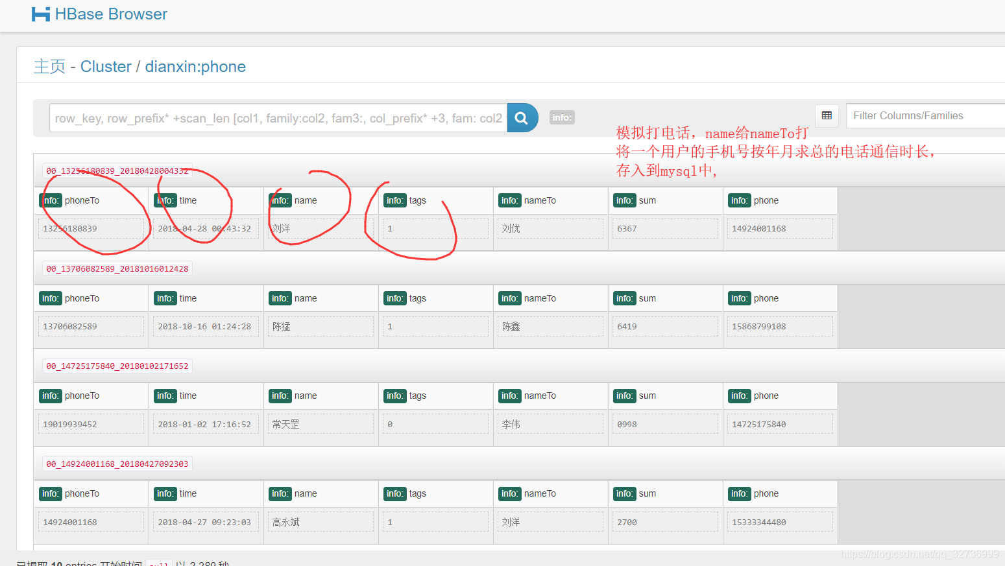The height and width of the screenshot is (566, 1005).
Task: Open the dianxin:phone breadcrumb link
Action: coord(195,67)
